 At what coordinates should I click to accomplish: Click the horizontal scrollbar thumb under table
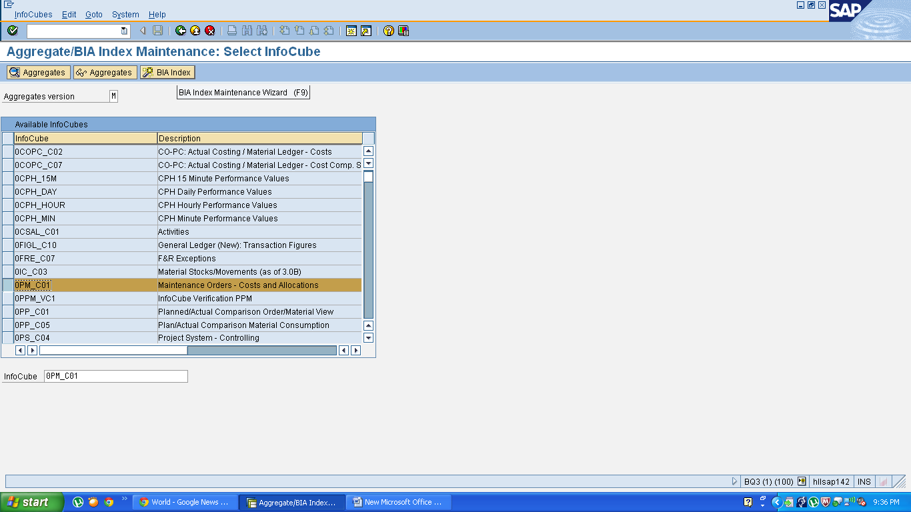pos(113,350)
